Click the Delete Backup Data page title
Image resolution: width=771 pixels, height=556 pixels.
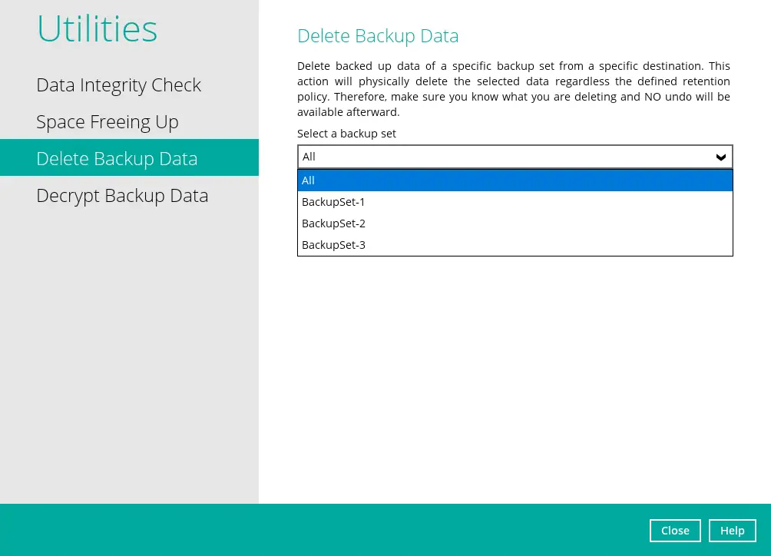pos(378,35)
